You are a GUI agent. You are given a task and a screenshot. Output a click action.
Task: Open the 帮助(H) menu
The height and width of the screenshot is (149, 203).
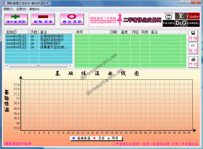35,9
